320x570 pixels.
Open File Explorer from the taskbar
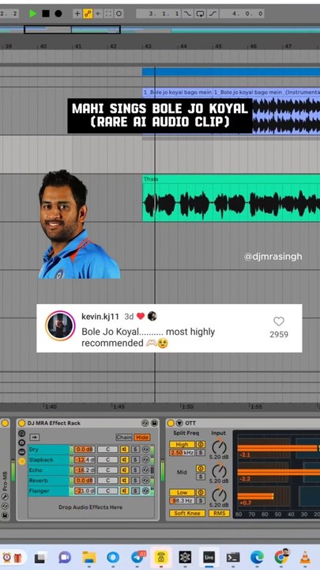pyautogui.click(x=88, y=557)
